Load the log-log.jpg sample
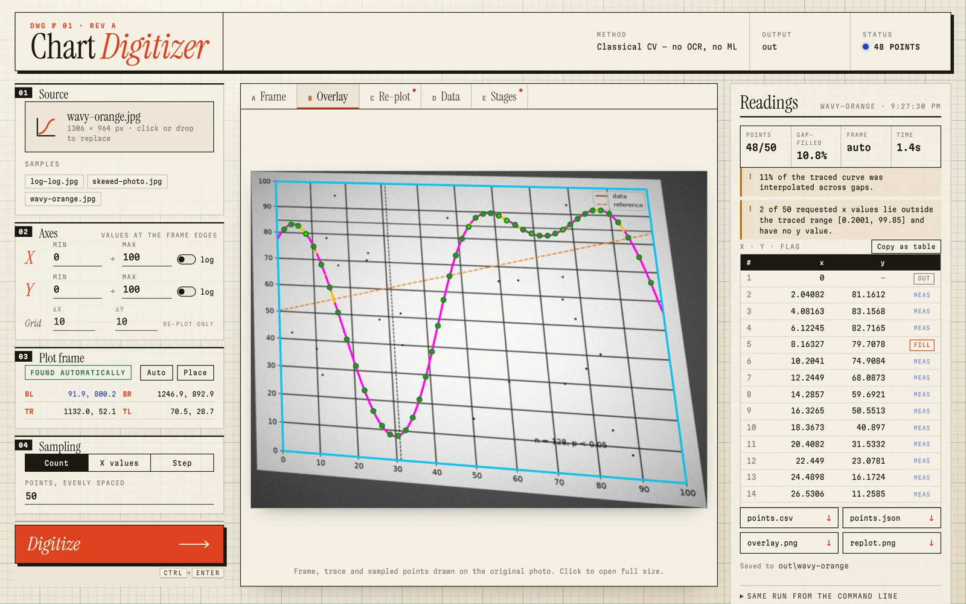This screenshot has width=966, height=604. point(54,181)
